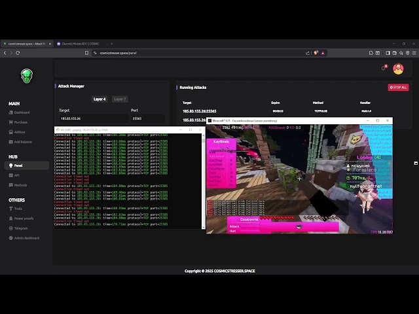Click the Telegram circle icon
Screen dimensions: 419x314
click(x=10, y=228)
